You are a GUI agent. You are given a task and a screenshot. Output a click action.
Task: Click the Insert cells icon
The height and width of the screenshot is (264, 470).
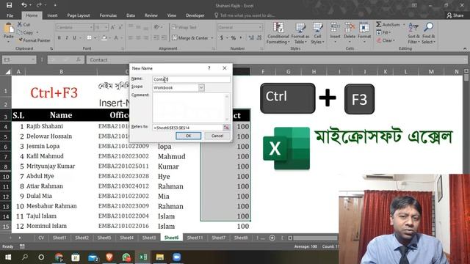pyautogui.click(x=335, y=28)
